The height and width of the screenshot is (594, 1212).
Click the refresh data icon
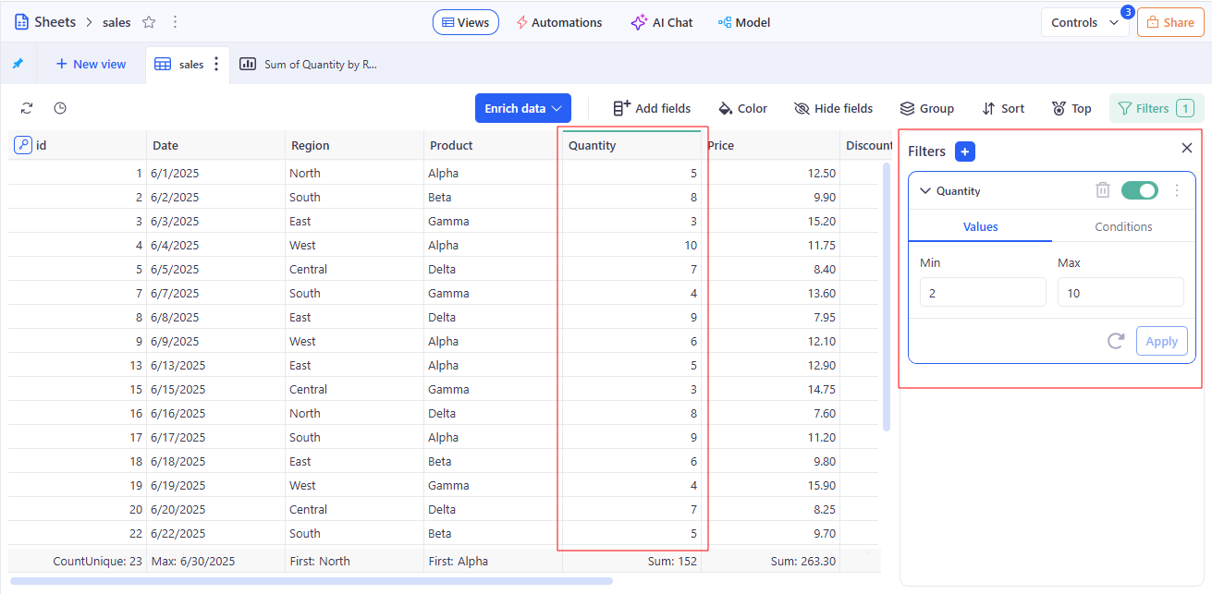click(27, 108)
